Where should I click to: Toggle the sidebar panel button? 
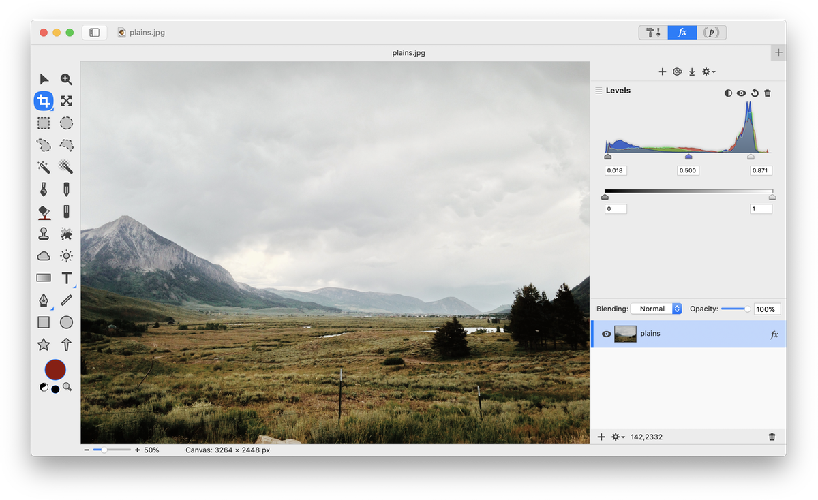click(x=95, y=32)
